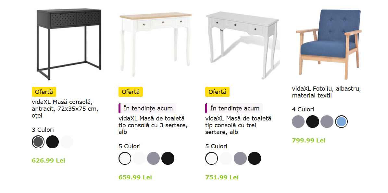
Task: Open black steel console table image
Action: click(x=69, y=44)
